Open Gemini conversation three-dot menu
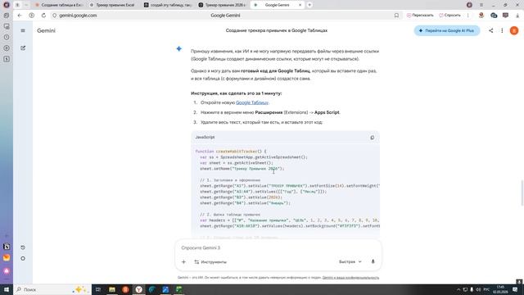 pyautogui.click(x=502, y=30)
